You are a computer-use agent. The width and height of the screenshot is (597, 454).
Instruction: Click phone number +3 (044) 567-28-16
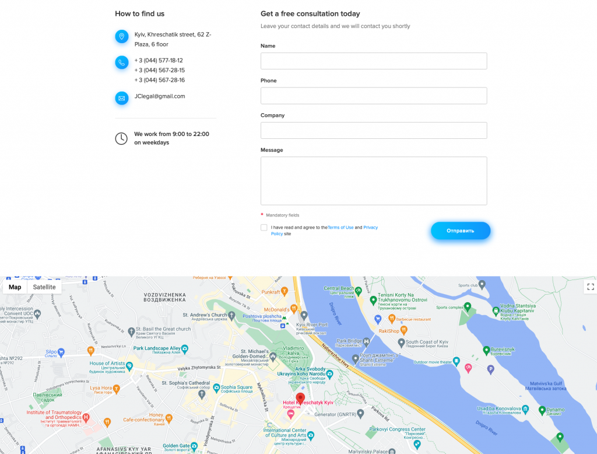point(160,81)
